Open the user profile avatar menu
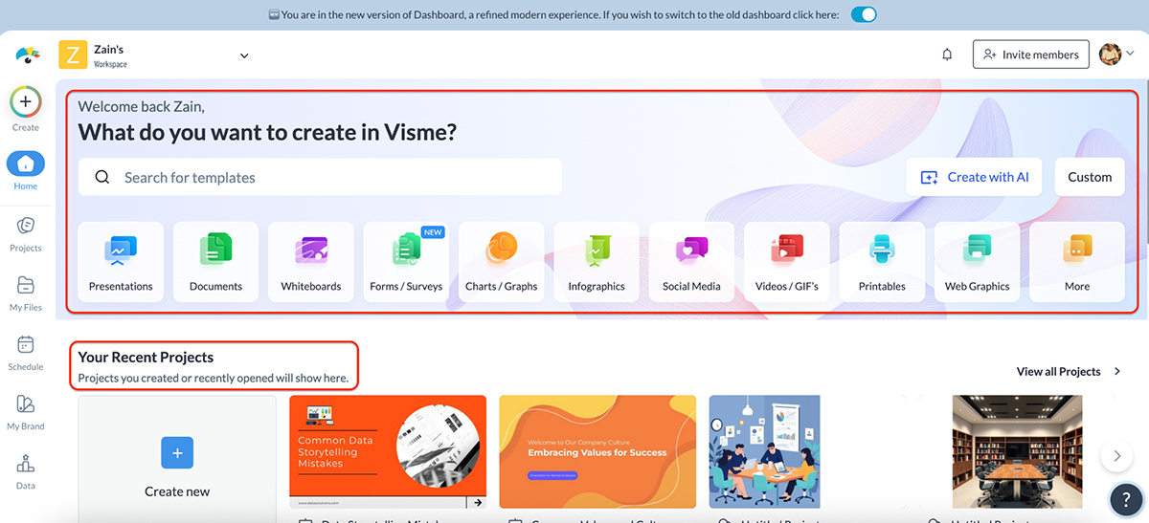Image resolution: width=1149 pixels, height=523 pixels. (x=1116, y=54)
